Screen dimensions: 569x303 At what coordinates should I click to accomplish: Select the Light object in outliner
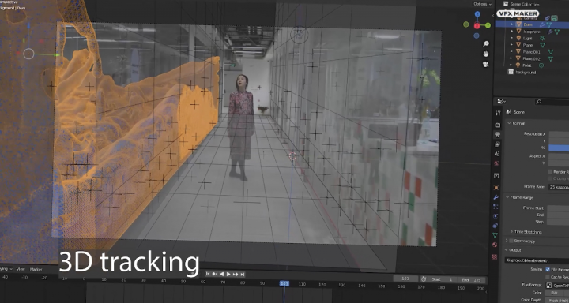tap(528, 39)
